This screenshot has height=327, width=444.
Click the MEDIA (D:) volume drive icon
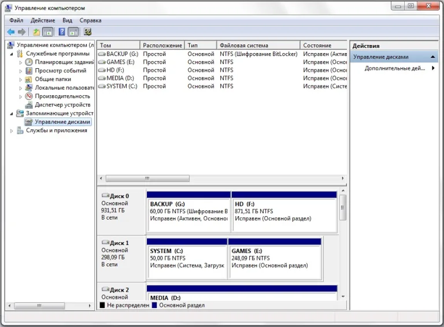click(x=102, y=78)
